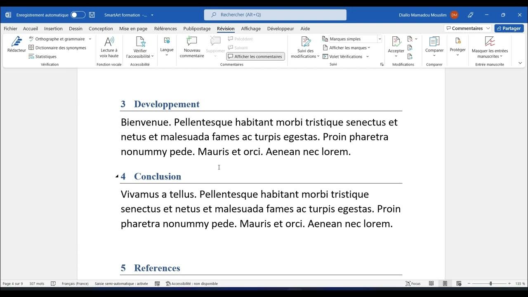Expand the Commentaires button dropdown
This screenshot has width=528, height=297.
tap(488, 28)
